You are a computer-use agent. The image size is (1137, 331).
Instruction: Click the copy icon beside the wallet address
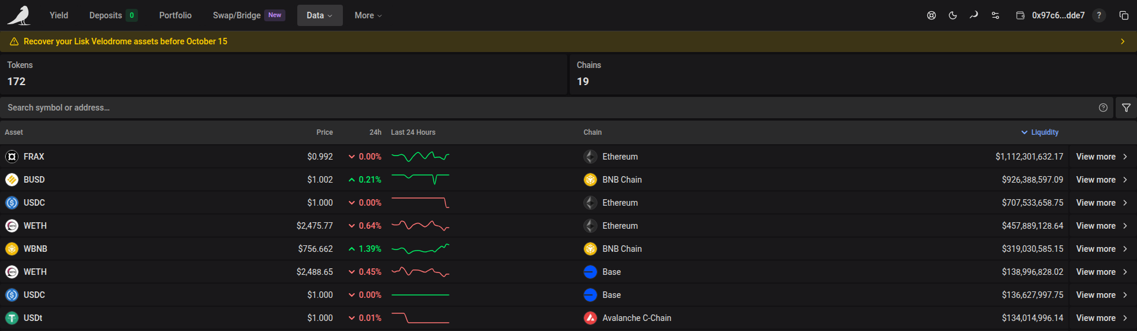click(x=1123, y=15)
